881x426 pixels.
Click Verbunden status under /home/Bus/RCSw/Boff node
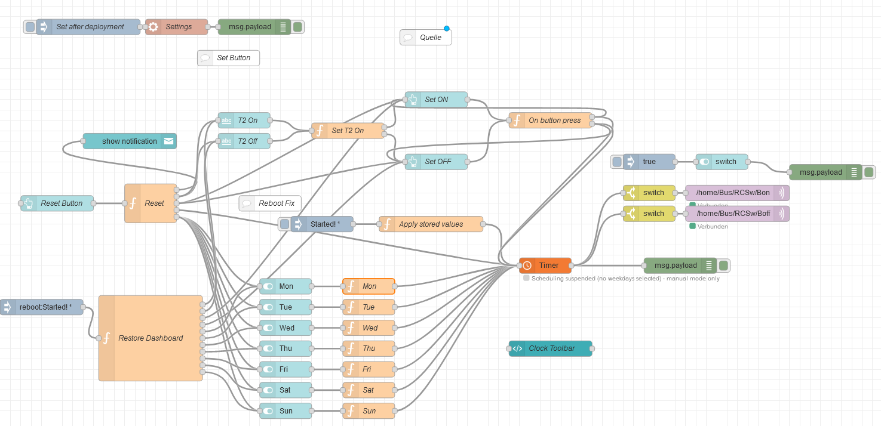click(x=712, y=227)
